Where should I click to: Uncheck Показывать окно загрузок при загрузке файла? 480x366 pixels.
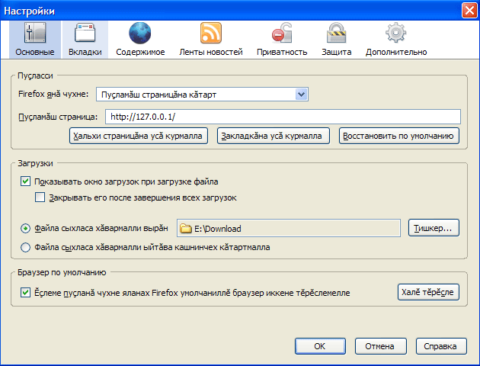coord(26,181)
